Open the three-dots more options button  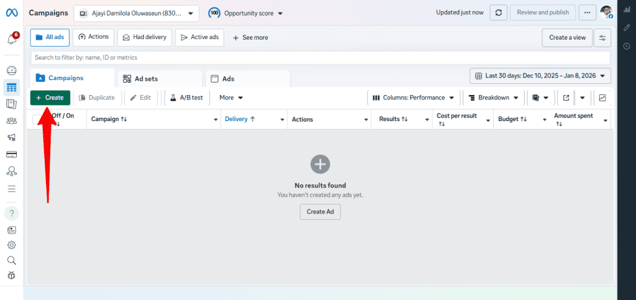tap(588, 12)
